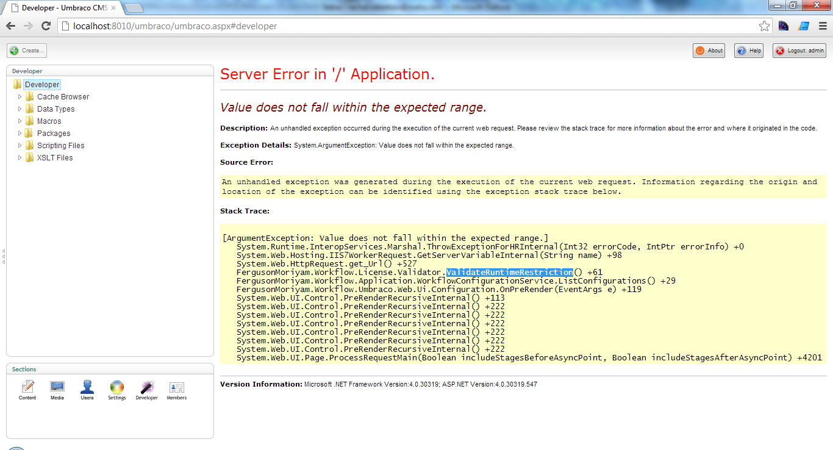Click the first browser extension icon

(784, 26)
